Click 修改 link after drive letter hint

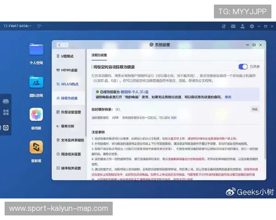tap(228, 97)
